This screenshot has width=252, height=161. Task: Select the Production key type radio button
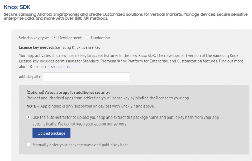87,38
